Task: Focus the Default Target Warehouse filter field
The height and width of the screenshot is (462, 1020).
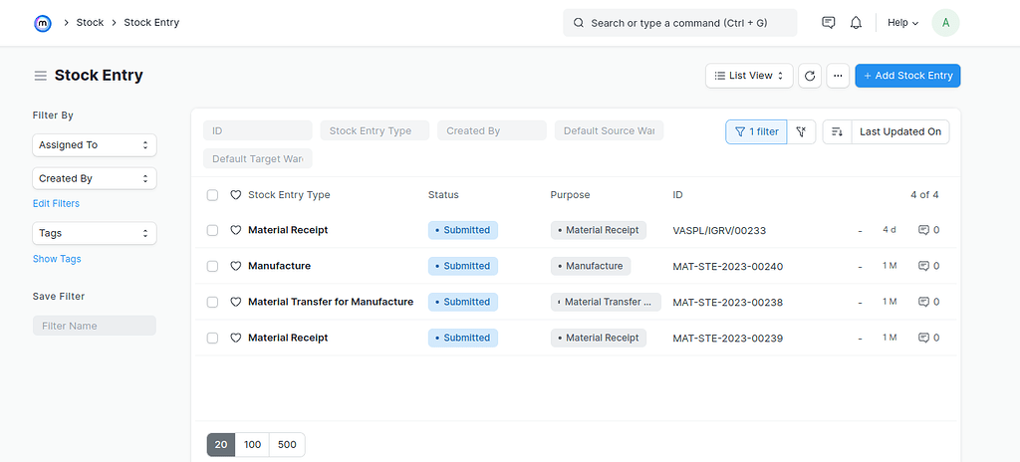Action: (258, 158)
